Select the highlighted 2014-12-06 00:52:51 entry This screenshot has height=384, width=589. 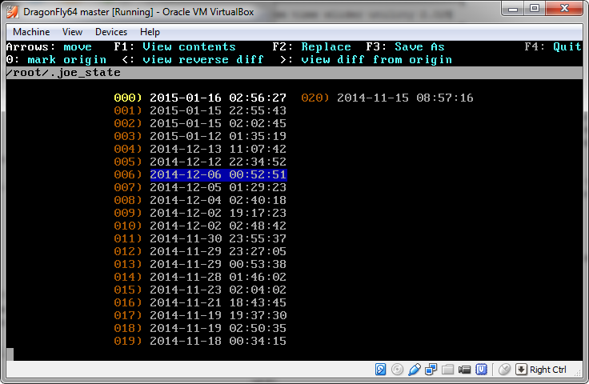pyautogui.click(x=218, y=174)
